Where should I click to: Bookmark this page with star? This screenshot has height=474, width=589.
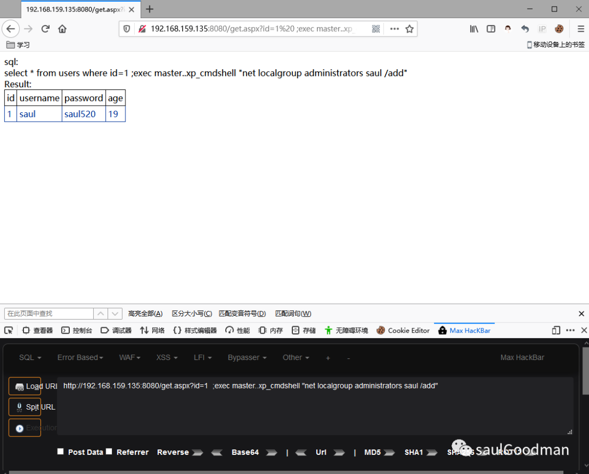click(410, 29)
